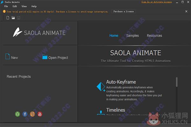Create a New project
This screenshot has height=127, width=191.
(x=12, y=57)
